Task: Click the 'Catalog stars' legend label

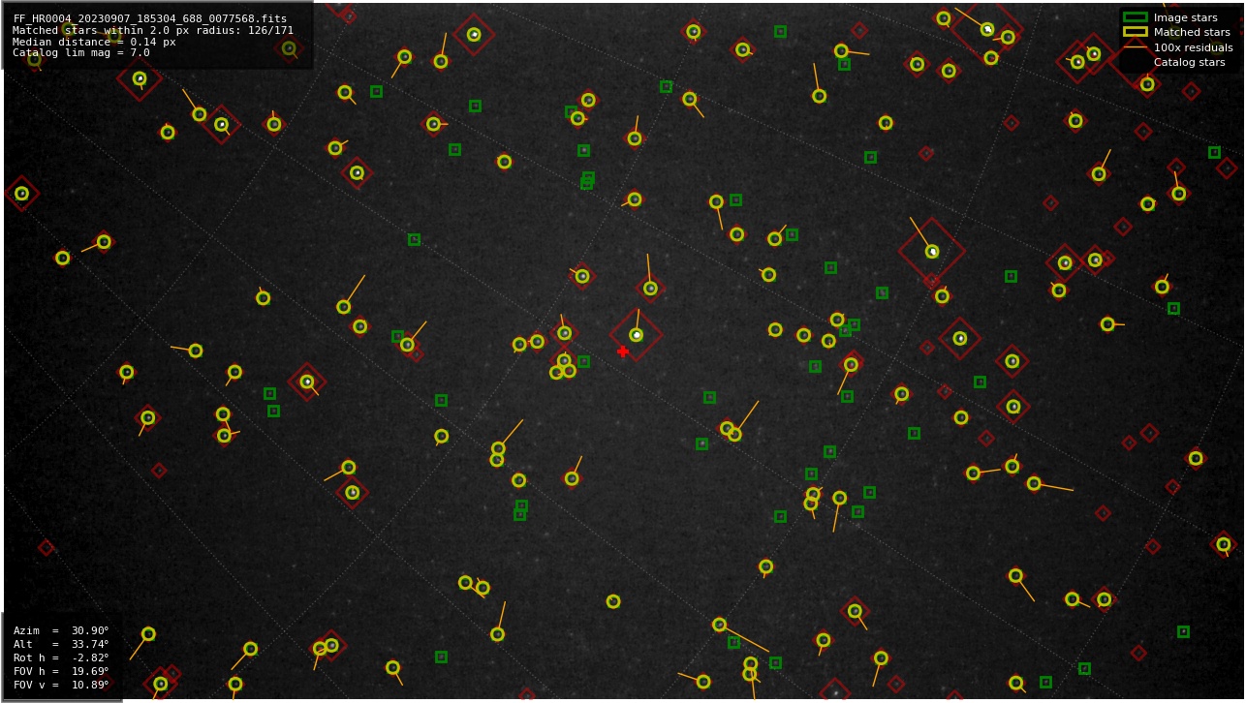Action: coord(1189,62)
